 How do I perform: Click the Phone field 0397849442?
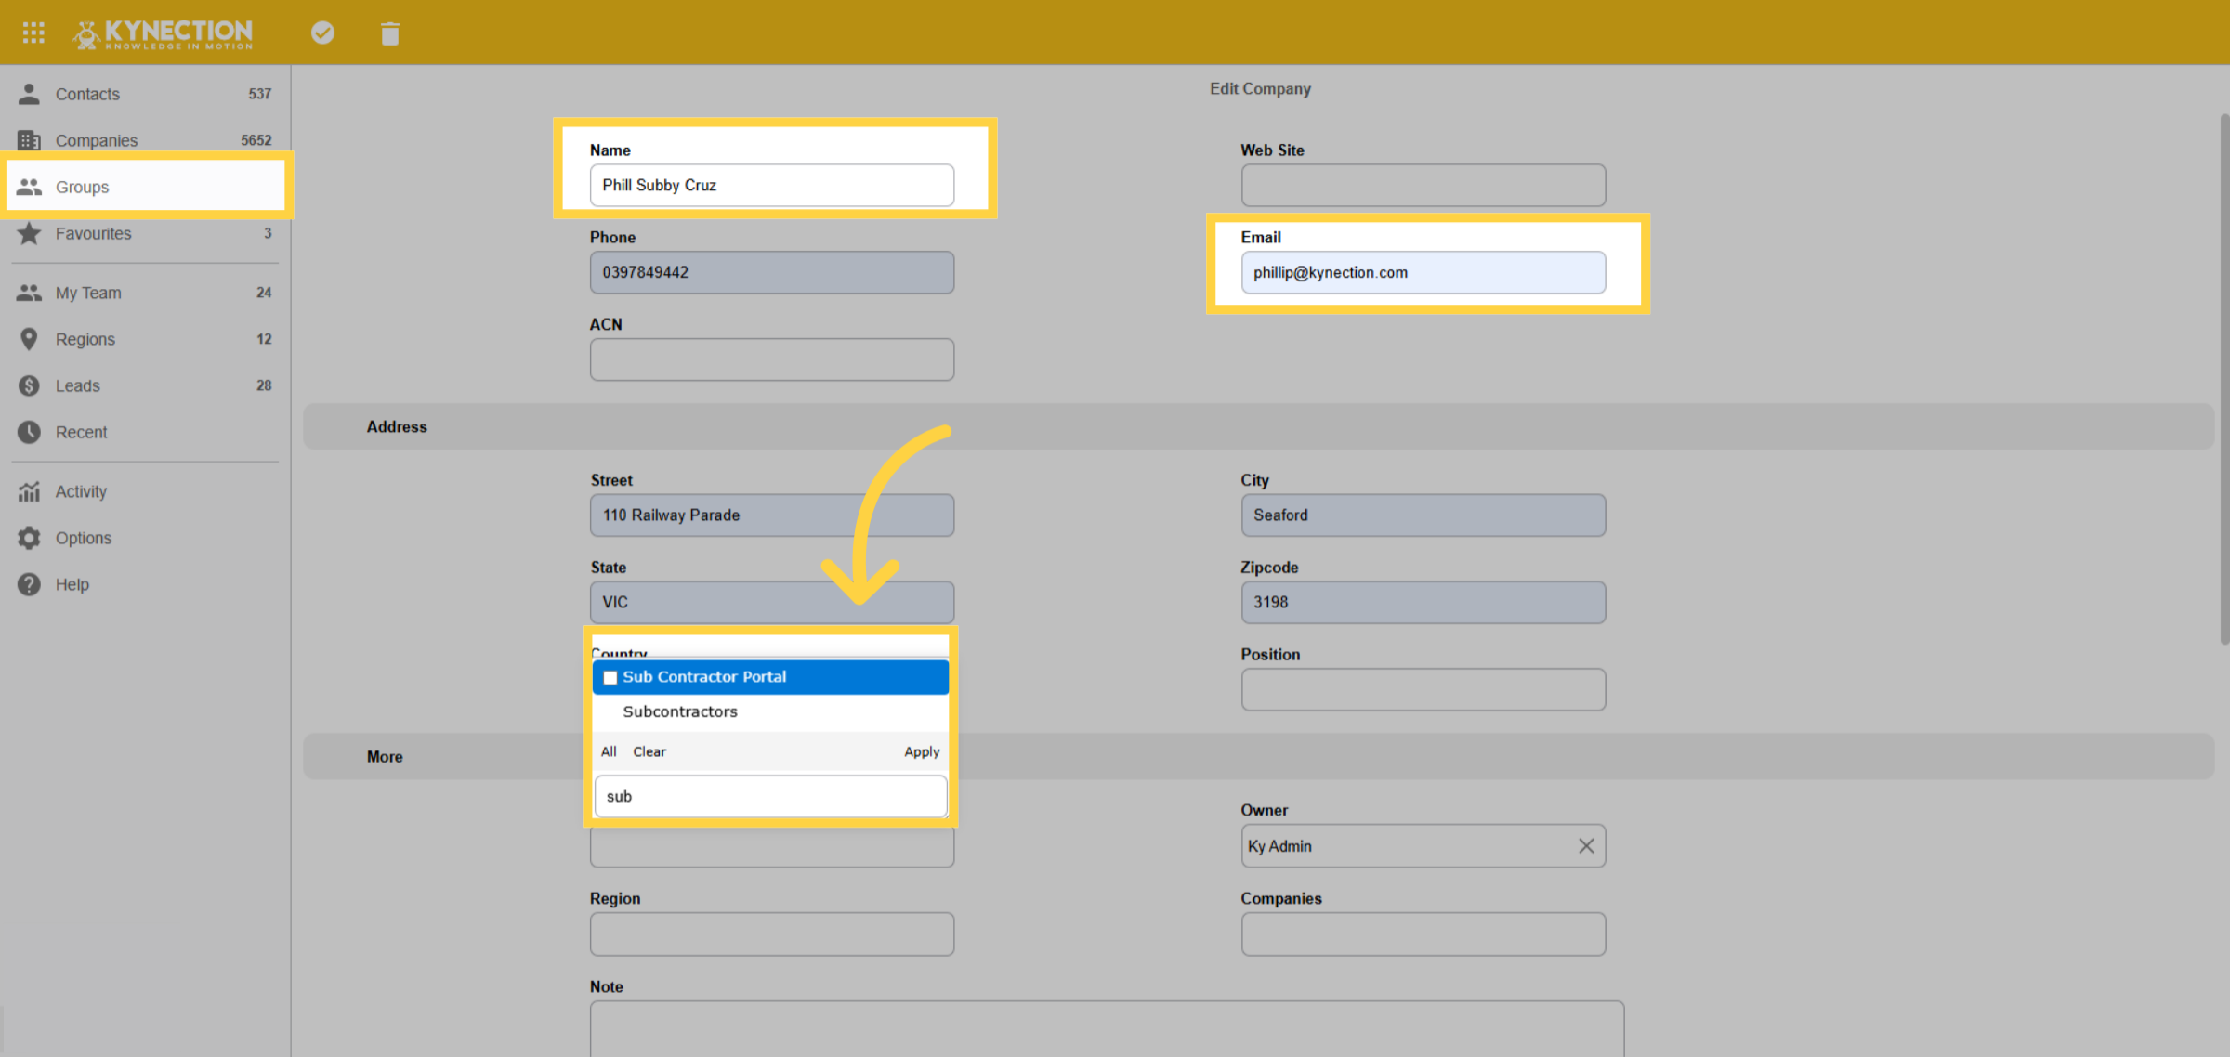coord(772,272)
